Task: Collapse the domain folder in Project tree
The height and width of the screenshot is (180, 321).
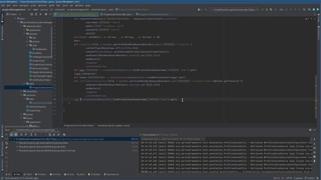Action: (x=24, y=33)
